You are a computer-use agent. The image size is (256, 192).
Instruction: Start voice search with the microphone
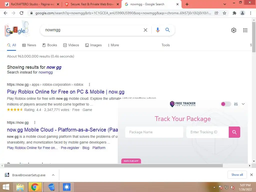click(157, 30)
